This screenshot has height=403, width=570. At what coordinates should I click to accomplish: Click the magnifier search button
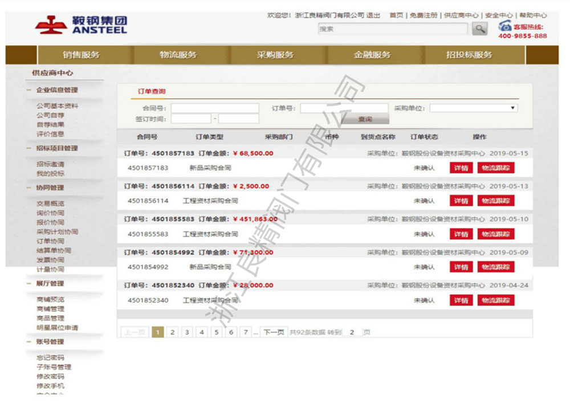click(481, 29)
